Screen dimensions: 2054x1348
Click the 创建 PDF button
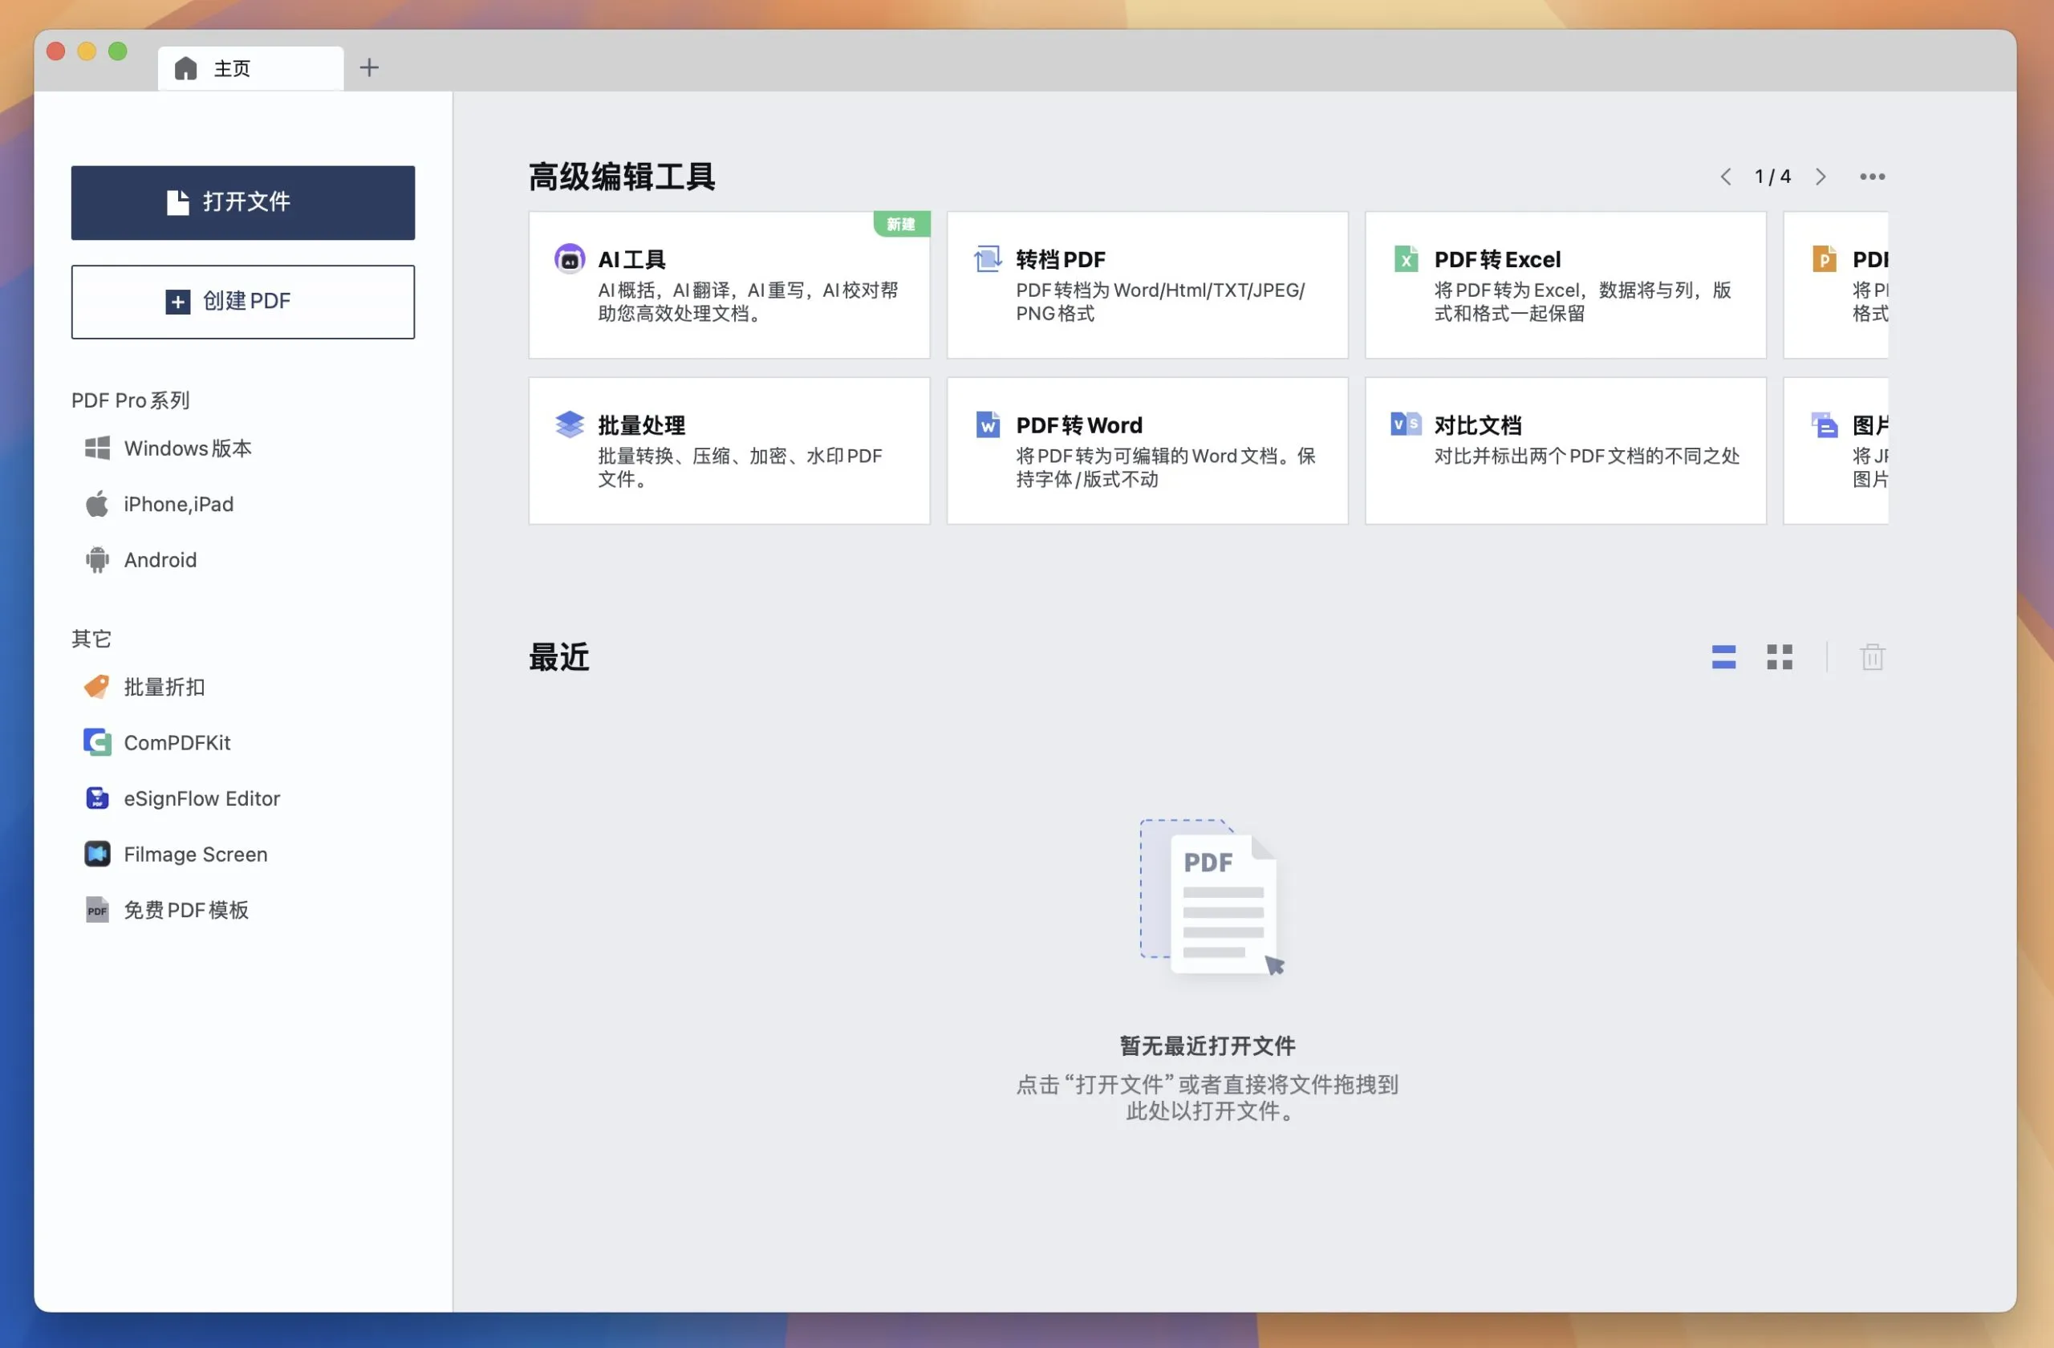(242, 301)
